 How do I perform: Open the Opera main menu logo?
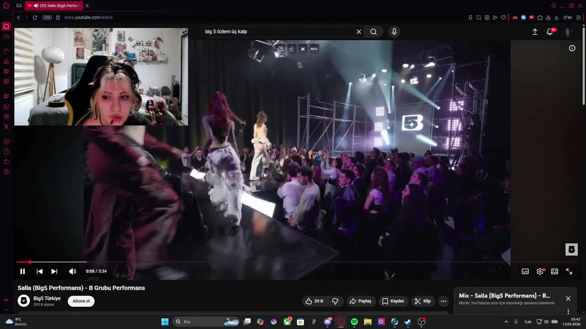point(6,5)
